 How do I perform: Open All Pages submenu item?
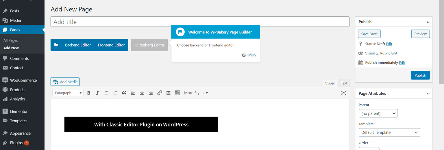[11, 41]
